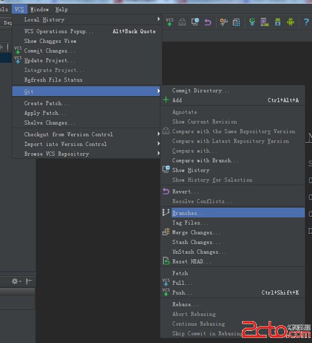Select Push in Git submenu
The image size is (312, 343).
coord(233,292)
